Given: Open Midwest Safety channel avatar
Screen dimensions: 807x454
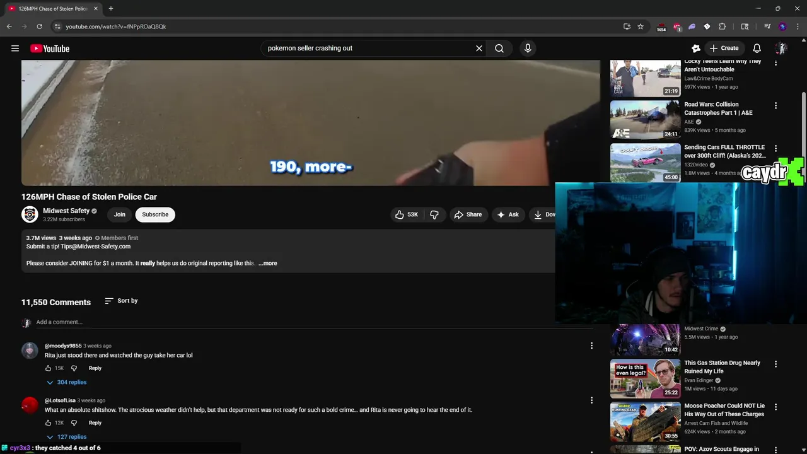Looking at the screenshot, I should 30,214.
